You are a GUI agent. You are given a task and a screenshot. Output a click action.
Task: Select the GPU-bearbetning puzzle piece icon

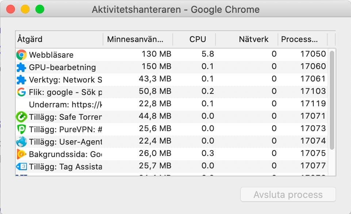pyautogui.click(x=22, y=67)
